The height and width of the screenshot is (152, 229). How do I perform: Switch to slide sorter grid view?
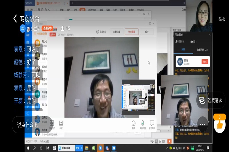(x=160, y=141)
